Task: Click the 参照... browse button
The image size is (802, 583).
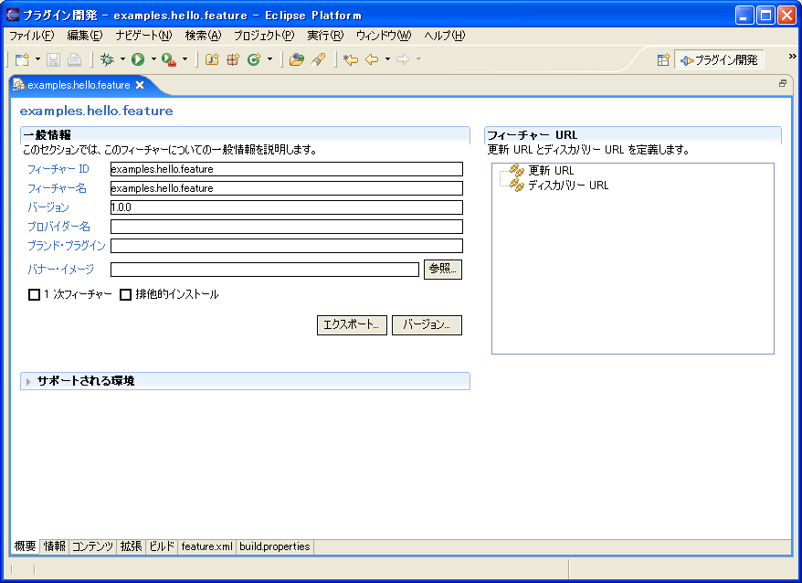Action: click(x=443, y=270)
